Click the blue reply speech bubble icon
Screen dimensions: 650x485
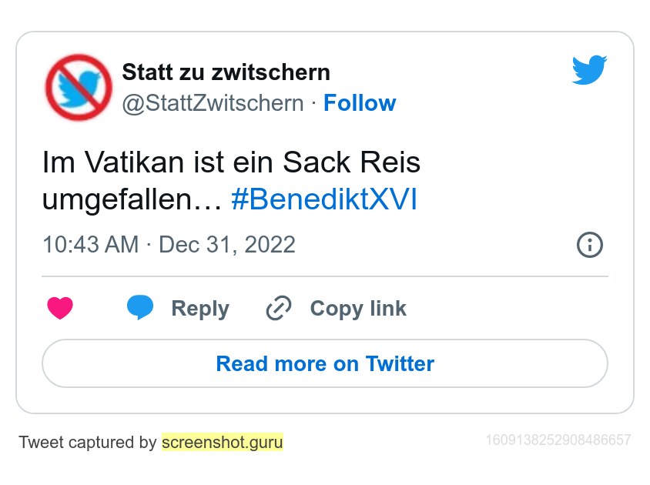click(140, 307)
